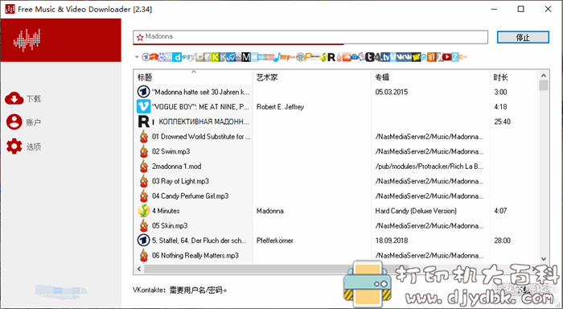This screenshot has height=309, width=563.
Task: Select the light-blue Z source icon
Action: click(455, 57)
